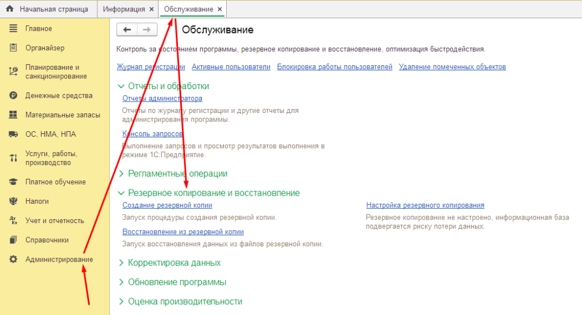The width and height of the screenshot is (582, 315).
Task: Click the Главное hamburger menu icon
Action: 13,28
